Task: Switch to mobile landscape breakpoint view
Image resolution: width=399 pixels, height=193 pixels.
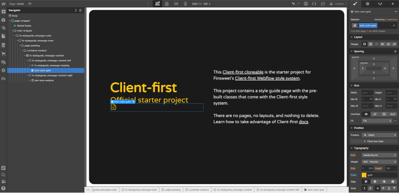Action: [x=176, y=4]
